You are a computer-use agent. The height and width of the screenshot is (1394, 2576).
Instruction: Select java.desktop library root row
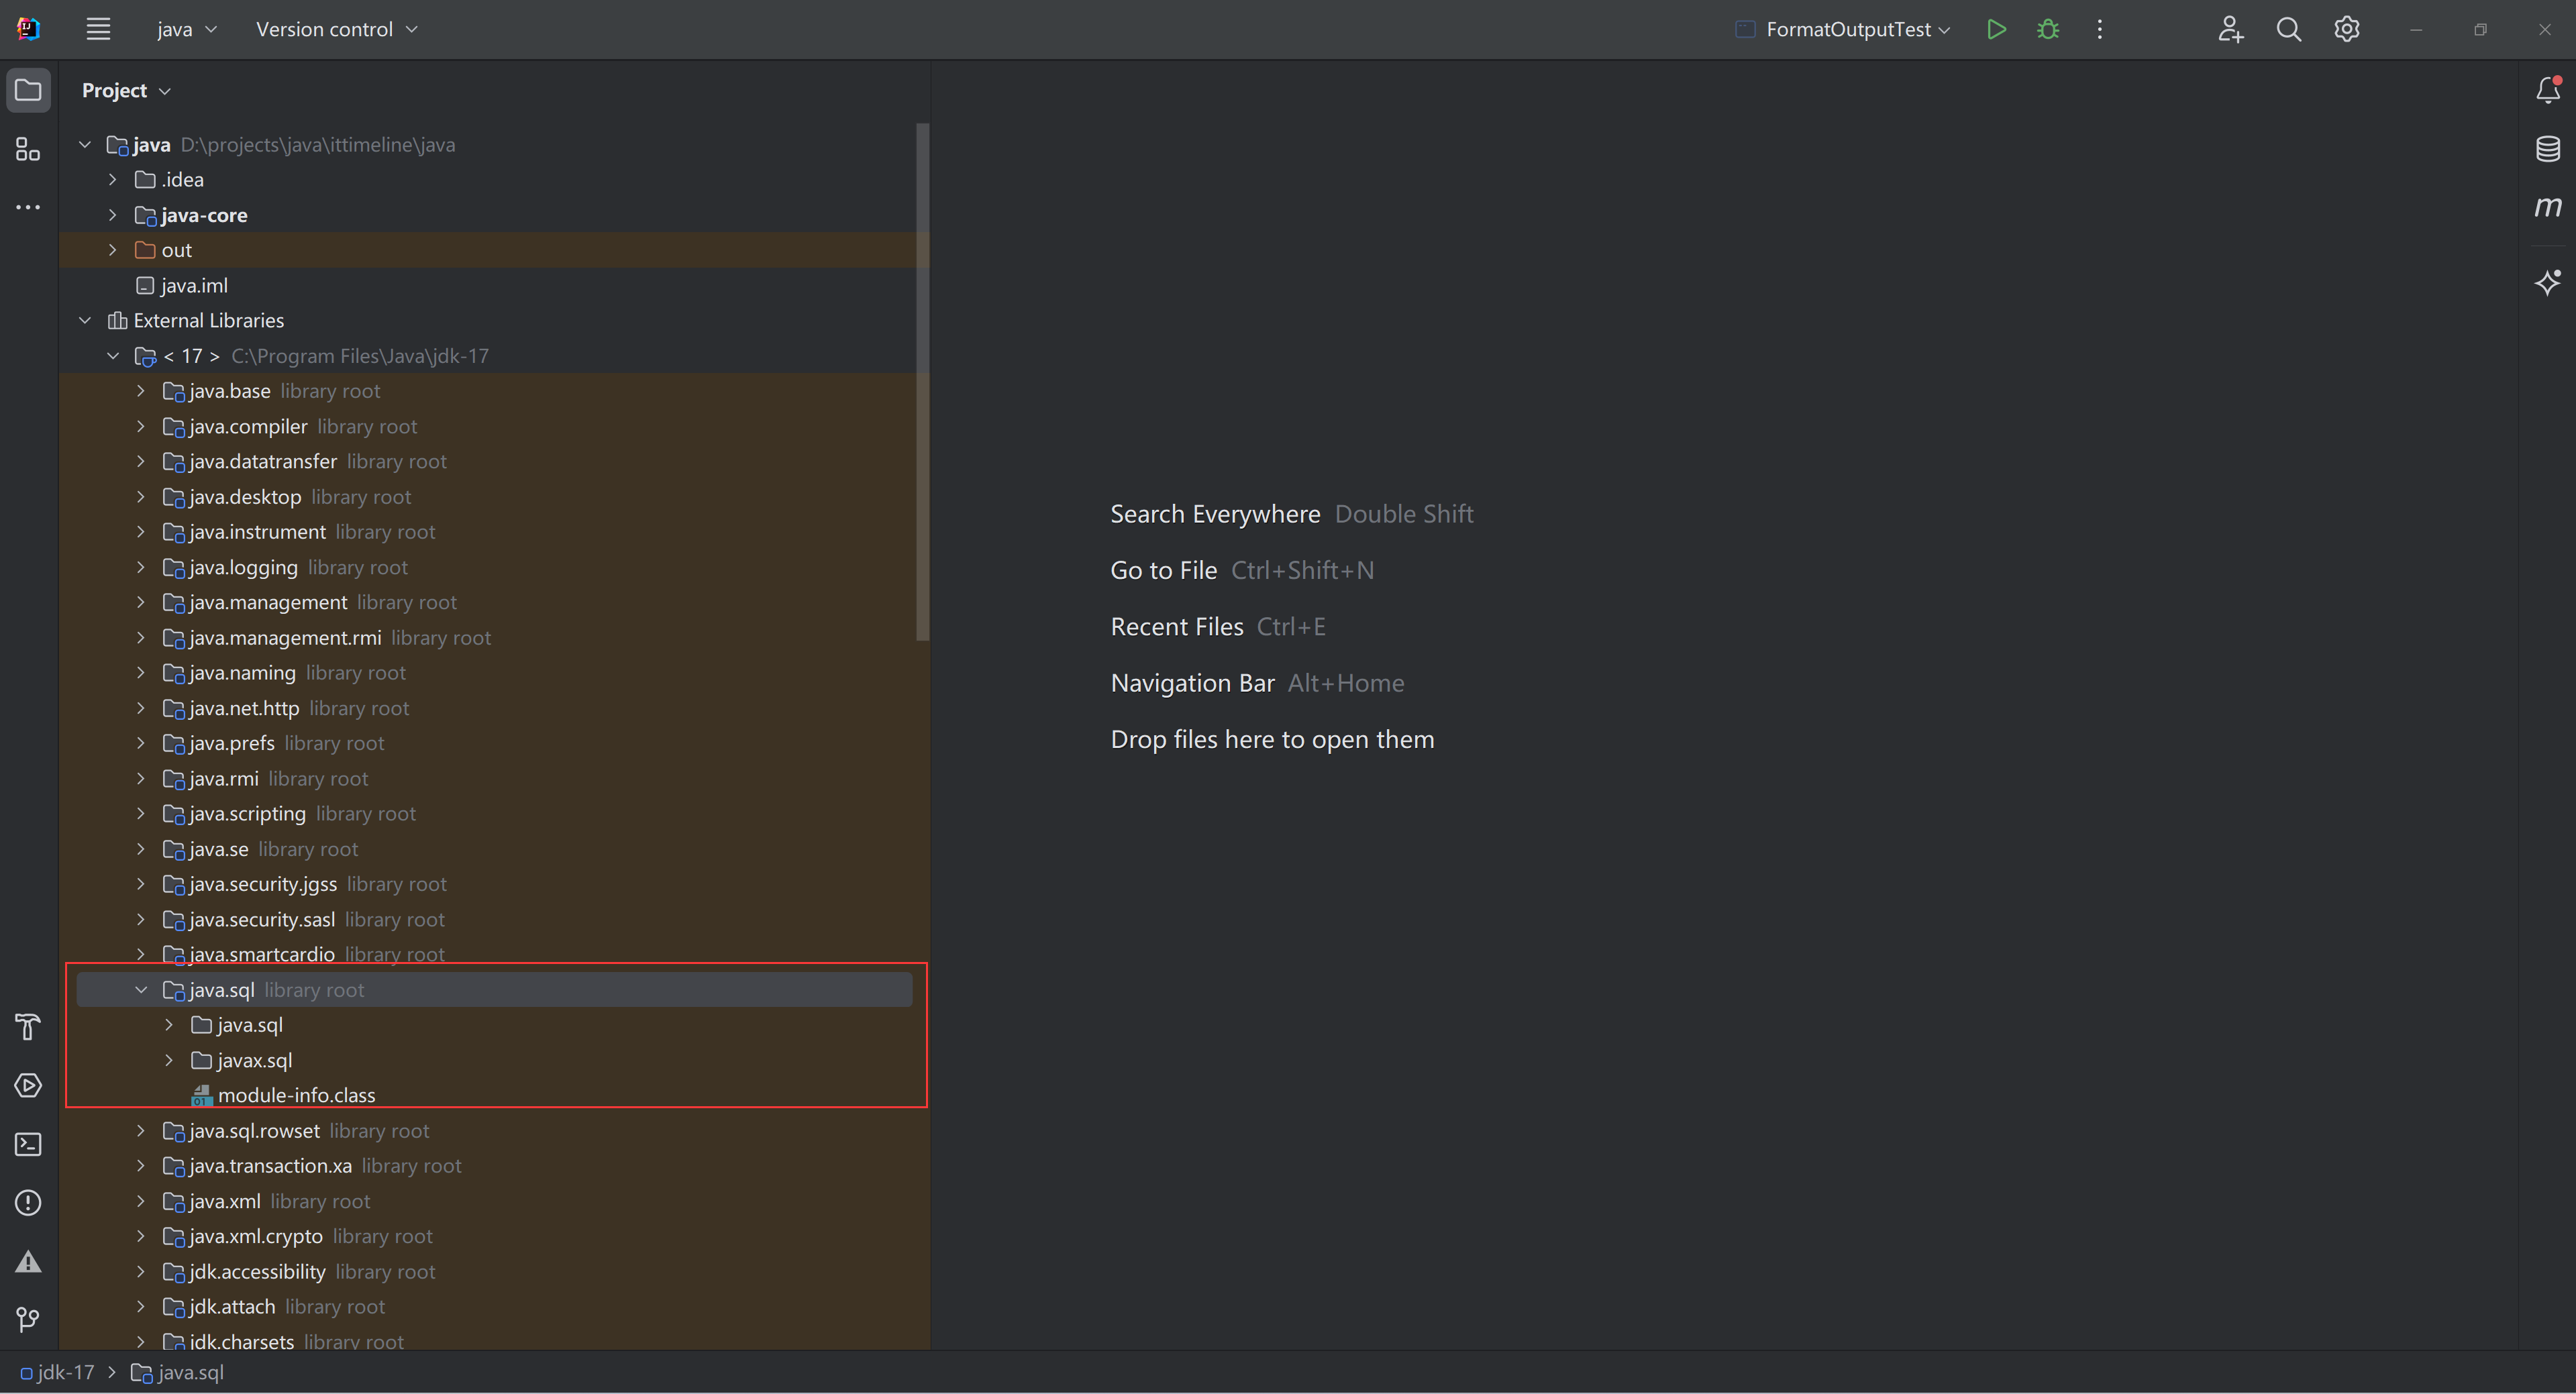pyautogui.click(x=494, y=497)
